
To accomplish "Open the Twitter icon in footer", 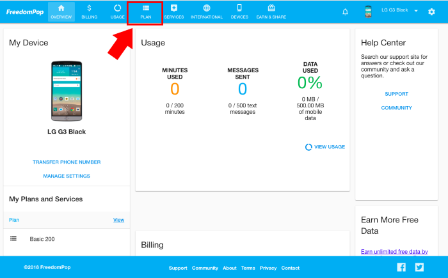I will click(419, 267).
